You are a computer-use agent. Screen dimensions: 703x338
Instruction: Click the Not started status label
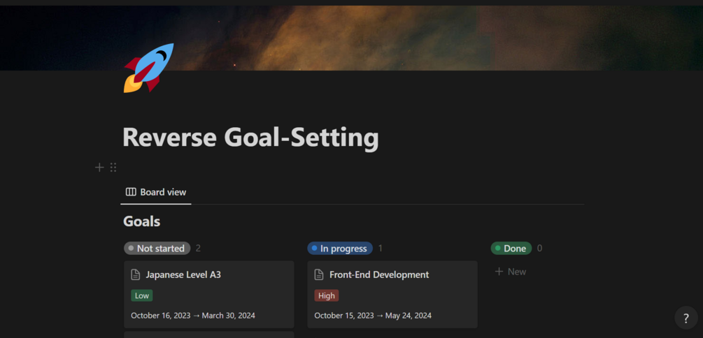(x=157, y=249)
